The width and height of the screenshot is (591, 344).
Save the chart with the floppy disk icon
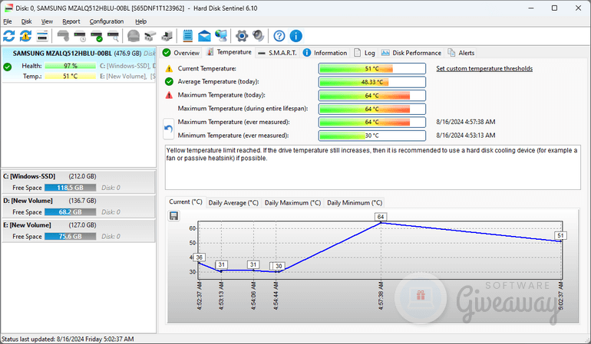pos(173,215)
